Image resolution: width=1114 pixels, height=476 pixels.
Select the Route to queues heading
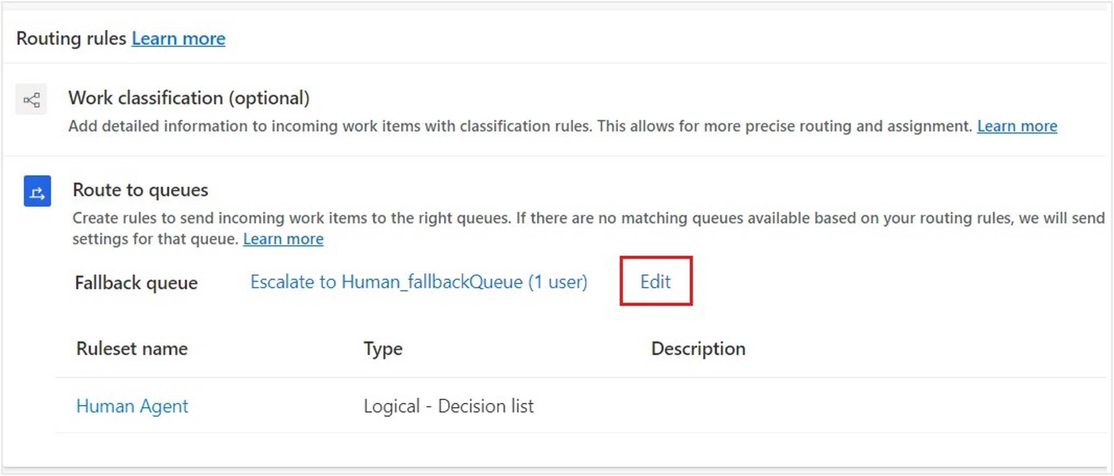point(140,190)
